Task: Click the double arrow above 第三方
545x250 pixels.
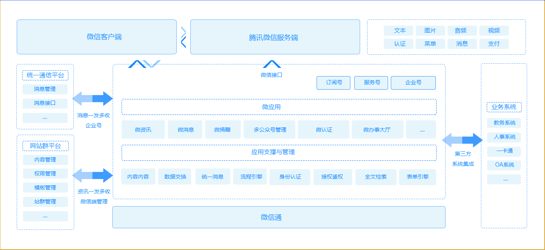Action: (462, 140)
